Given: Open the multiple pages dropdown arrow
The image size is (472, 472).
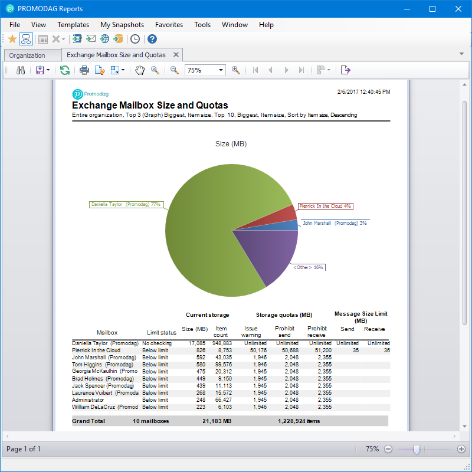Looking at the screenshot, I should pyautogui.click(x=329, y=70).
